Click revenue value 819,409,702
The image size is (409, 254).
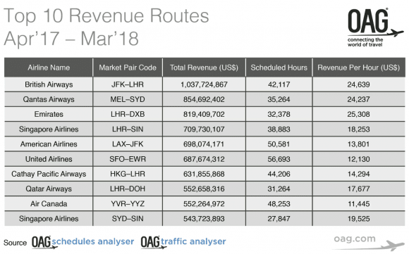204,114
